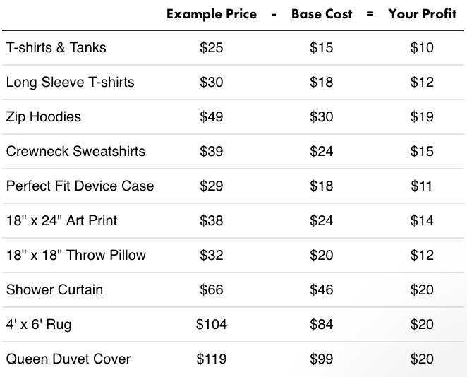
Task: Click the equals sign in the header
Action: click(370, 13)
